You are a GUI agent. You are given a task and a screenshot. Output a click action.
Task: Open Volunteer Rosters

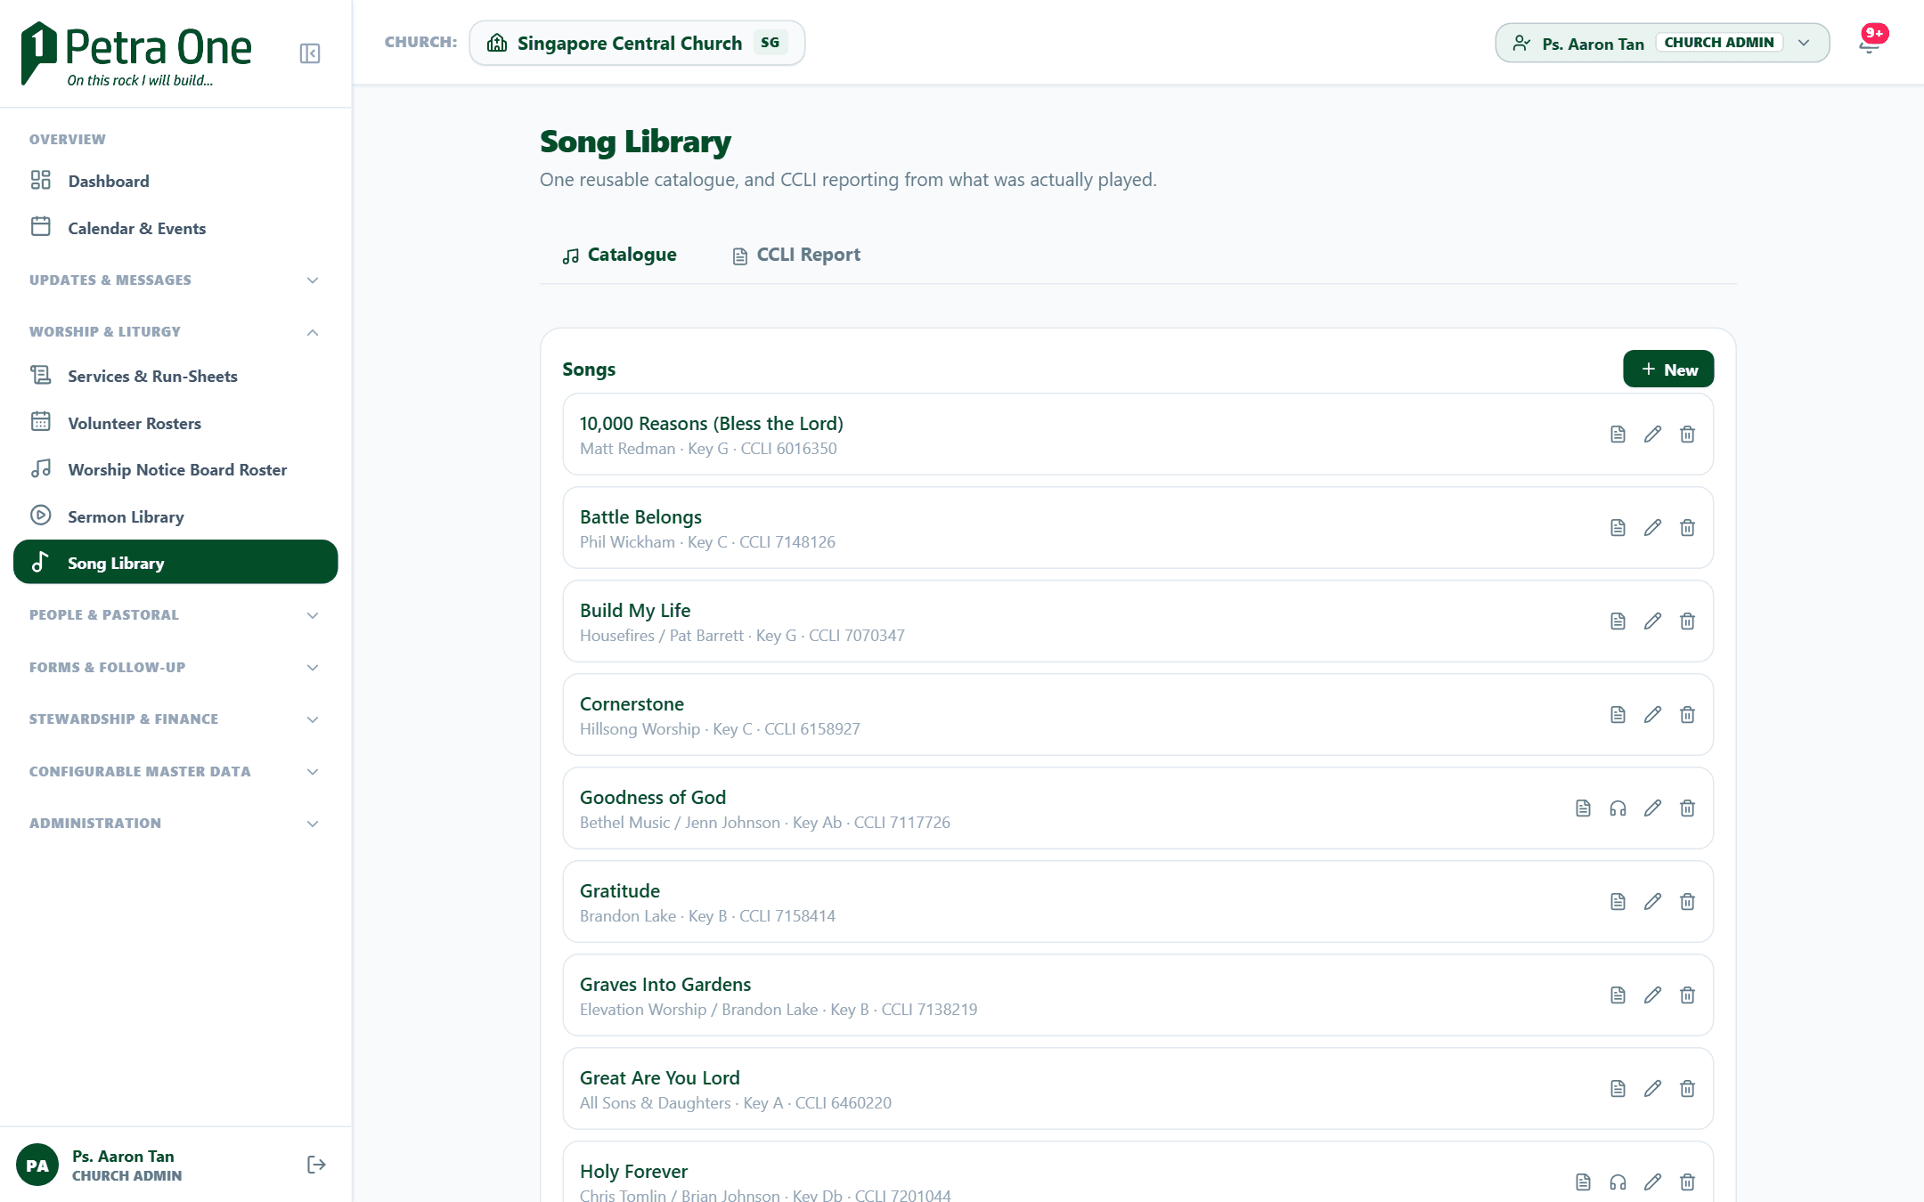point(175,423)
